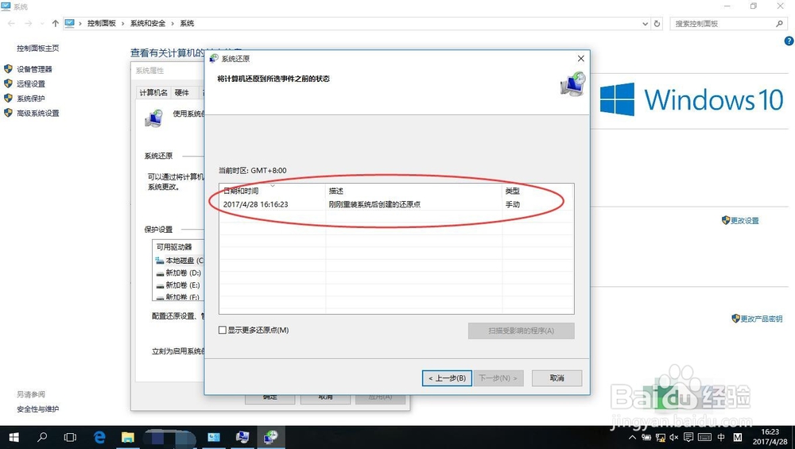Click the M input method tray icon
The height and width of the screenshot is (449, 795).
(738, 437)
